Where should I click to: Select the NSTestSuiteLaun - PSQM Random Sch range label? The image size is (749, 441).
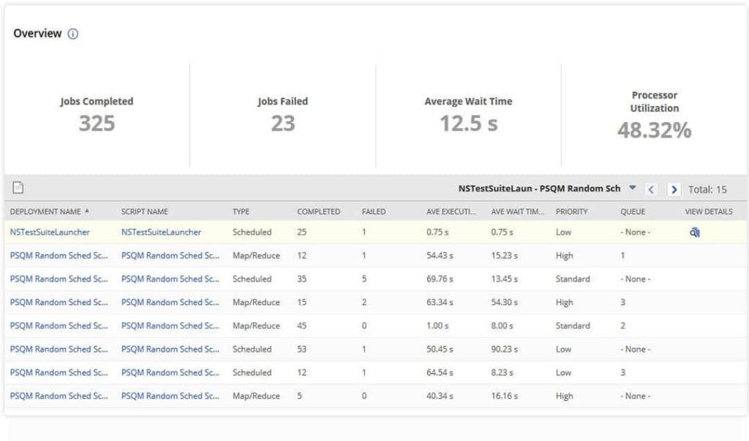click(539, 189)
